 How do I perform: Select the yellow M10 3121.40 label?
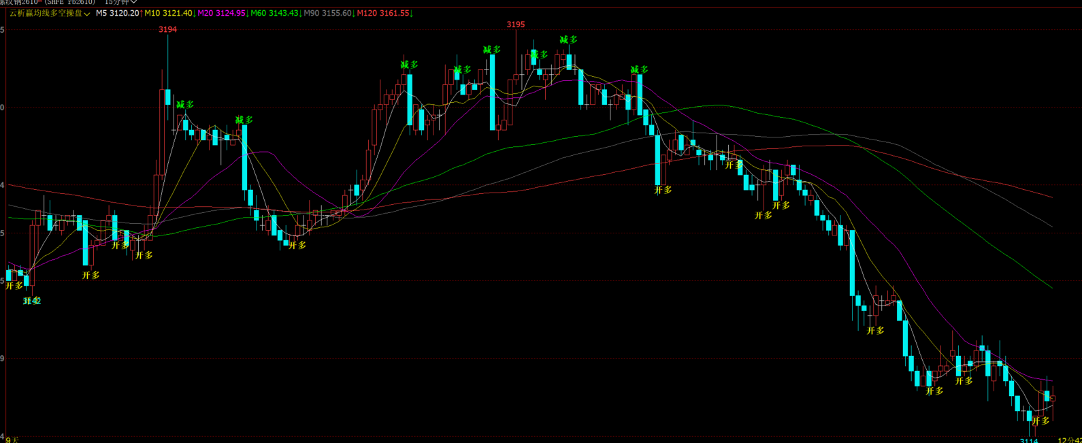pyautogui.click(x=169, y=13)
